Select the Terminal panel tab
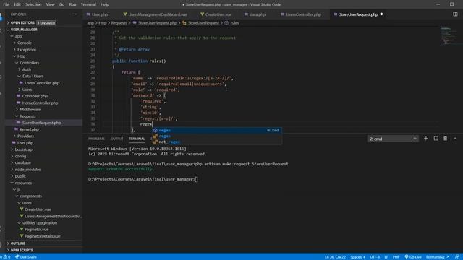The width and height of the screenshot is (463, 260). click(x=137, y=139)
